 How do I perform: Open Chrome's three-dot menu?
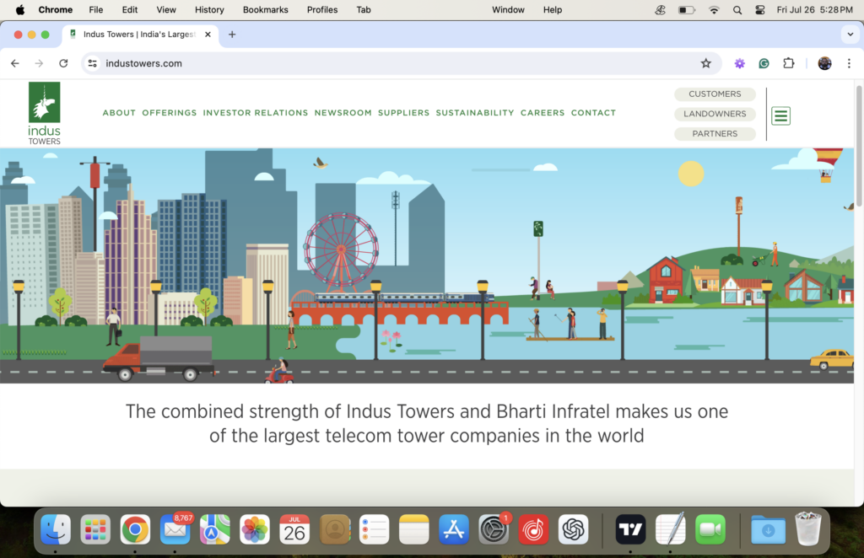(849, 63)
